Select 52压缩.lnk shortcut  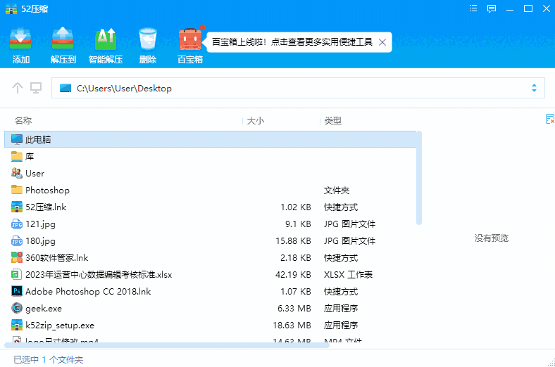pyautogui.click(x=211, y=207)
